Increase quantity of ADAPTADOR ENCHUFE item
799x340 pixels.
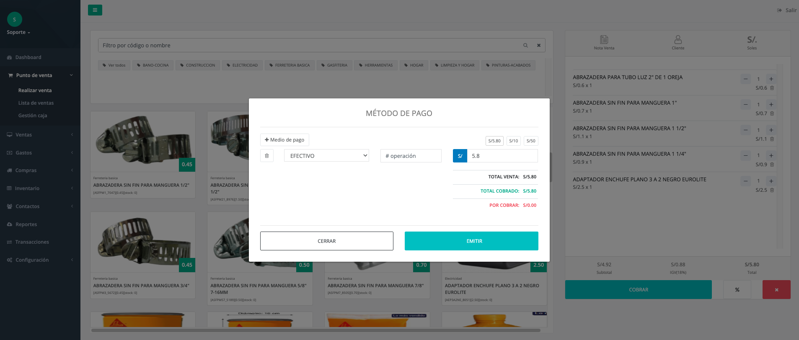pos(771,181)
